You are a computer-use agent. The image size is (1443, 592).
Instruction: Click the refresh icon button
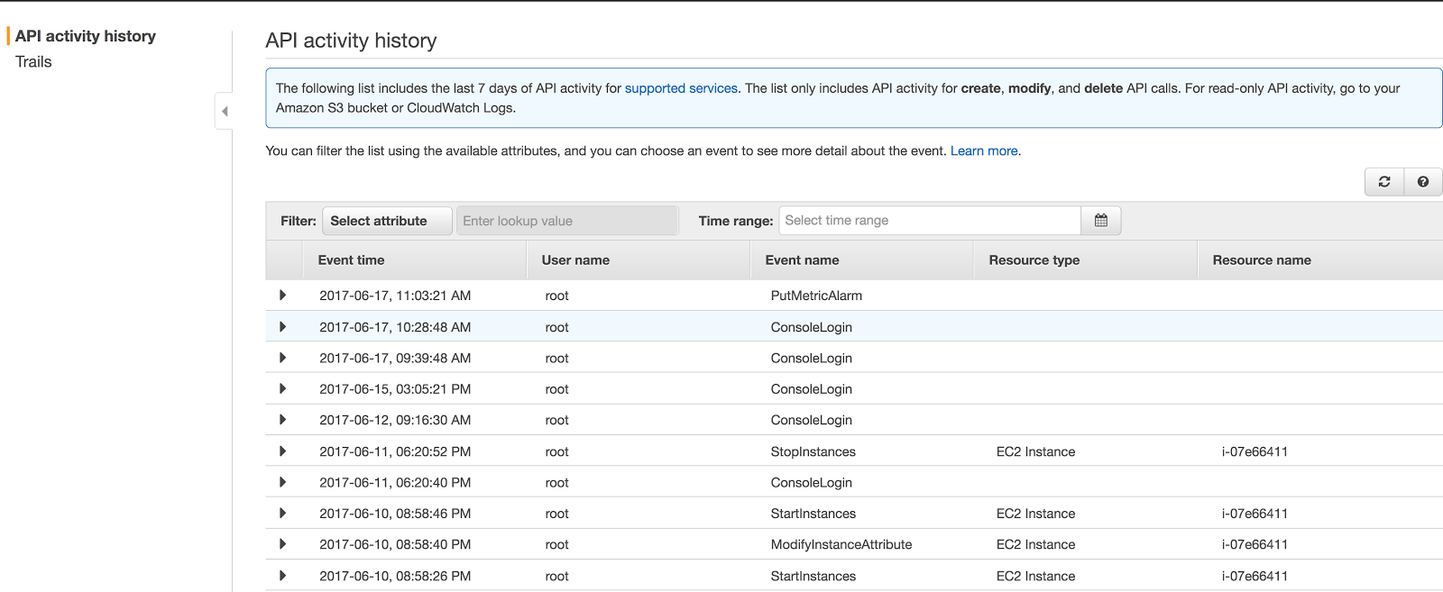click(1383, 182)
